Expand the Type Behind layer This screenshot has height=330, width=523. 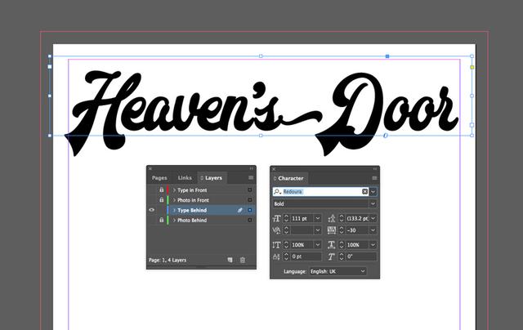(174, 210)
